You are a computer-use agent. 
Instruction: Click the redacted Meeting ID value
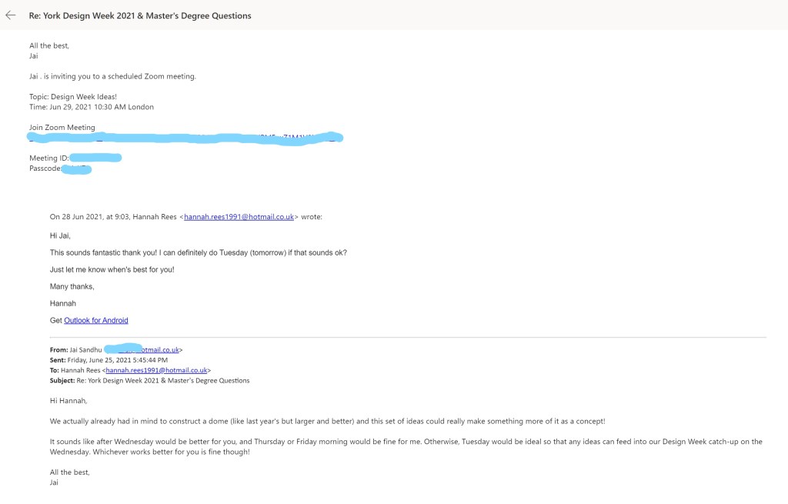(95, 158)
